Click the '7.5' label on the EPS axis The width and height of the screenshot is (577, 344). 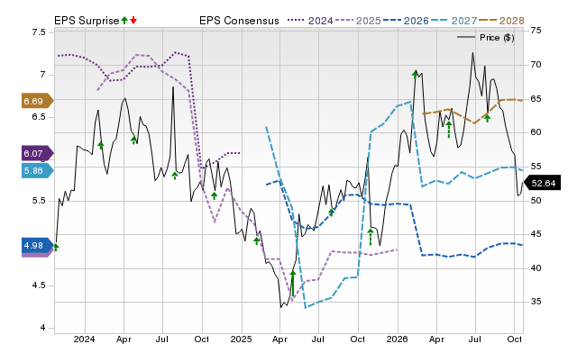39,32
